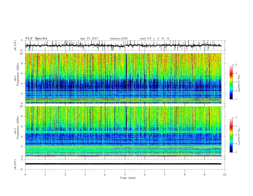Click the "-3" tick on ch.1 colorbar
253x196 pixels.
(x=235, y=64)
